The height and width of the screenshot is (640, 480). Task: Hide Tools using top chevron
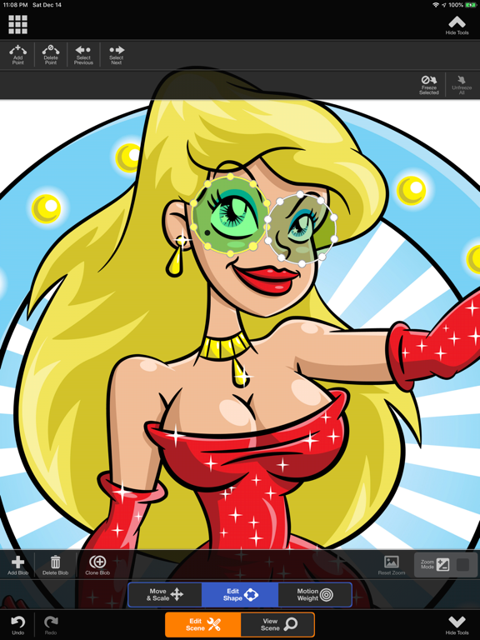coord(457,25)
